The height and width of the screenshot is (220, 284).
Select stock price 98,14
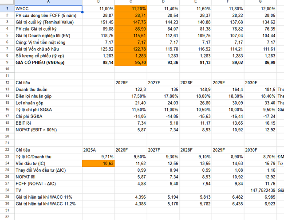[x=99, y=63]
